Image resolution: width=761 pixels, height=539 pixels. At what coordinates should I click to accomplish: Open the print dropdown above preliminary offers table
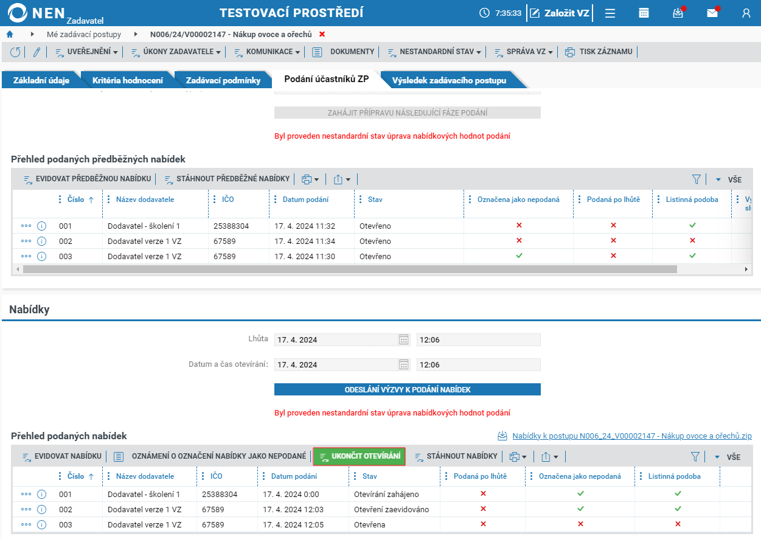pyautogui.click(x=310, y=179)
